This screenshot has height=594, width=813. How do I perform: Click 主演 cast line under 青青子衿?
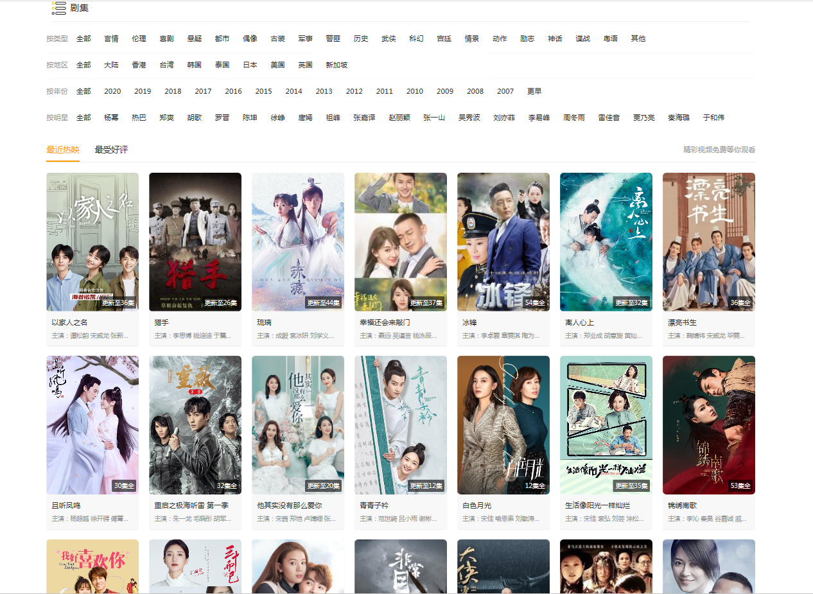(x=398, y=518)
